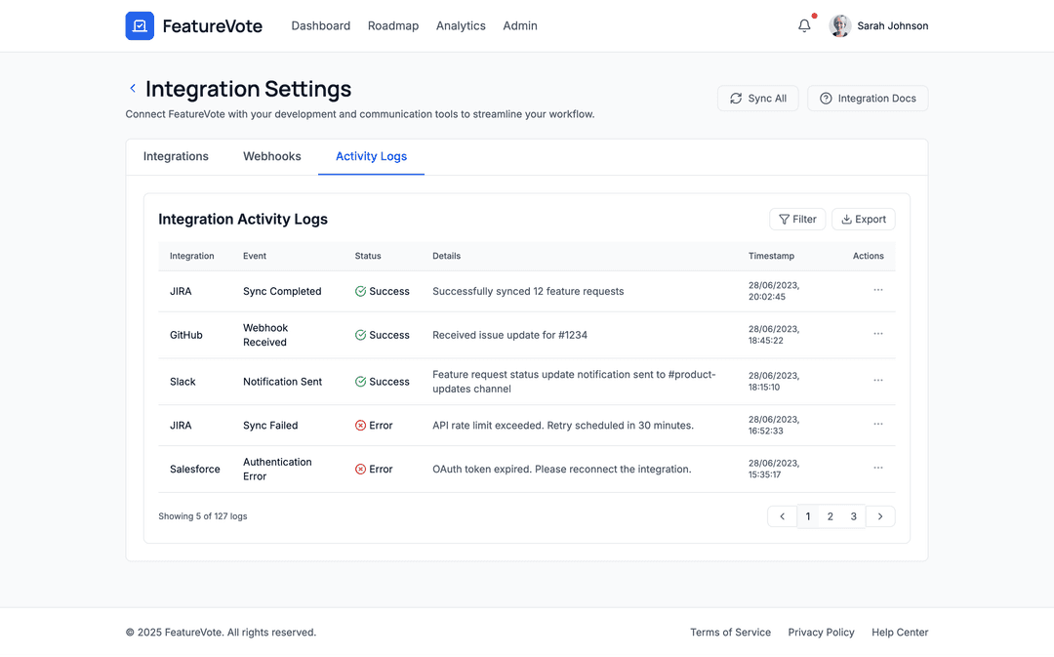
Task: Click the Sync All button
Action: point(758,99)
